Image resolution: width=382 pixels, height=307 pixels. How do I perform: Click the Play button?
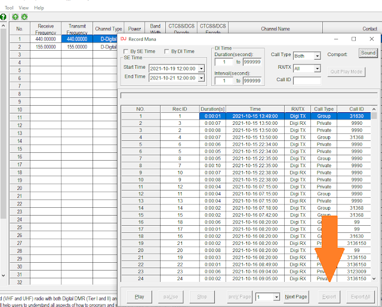click(139, 297)
